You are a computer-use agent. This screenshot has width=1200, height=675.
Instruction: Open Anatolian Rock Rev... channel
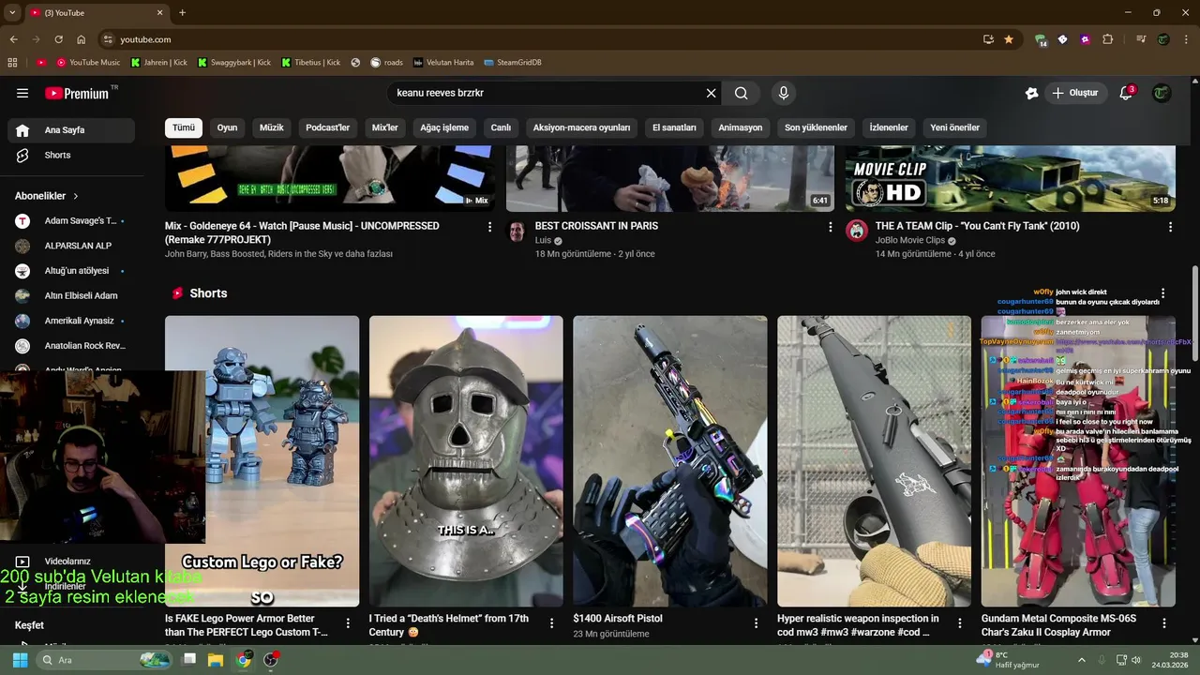[x=71, y=346]
